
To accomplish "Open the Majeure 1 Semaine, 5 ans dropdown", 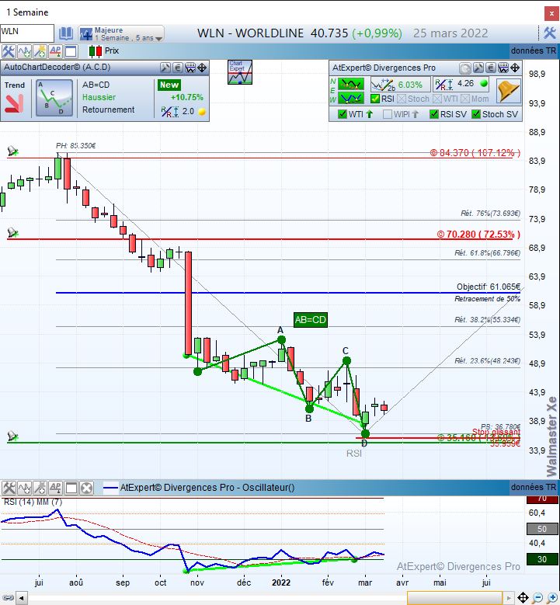I will tap(121, 33).
